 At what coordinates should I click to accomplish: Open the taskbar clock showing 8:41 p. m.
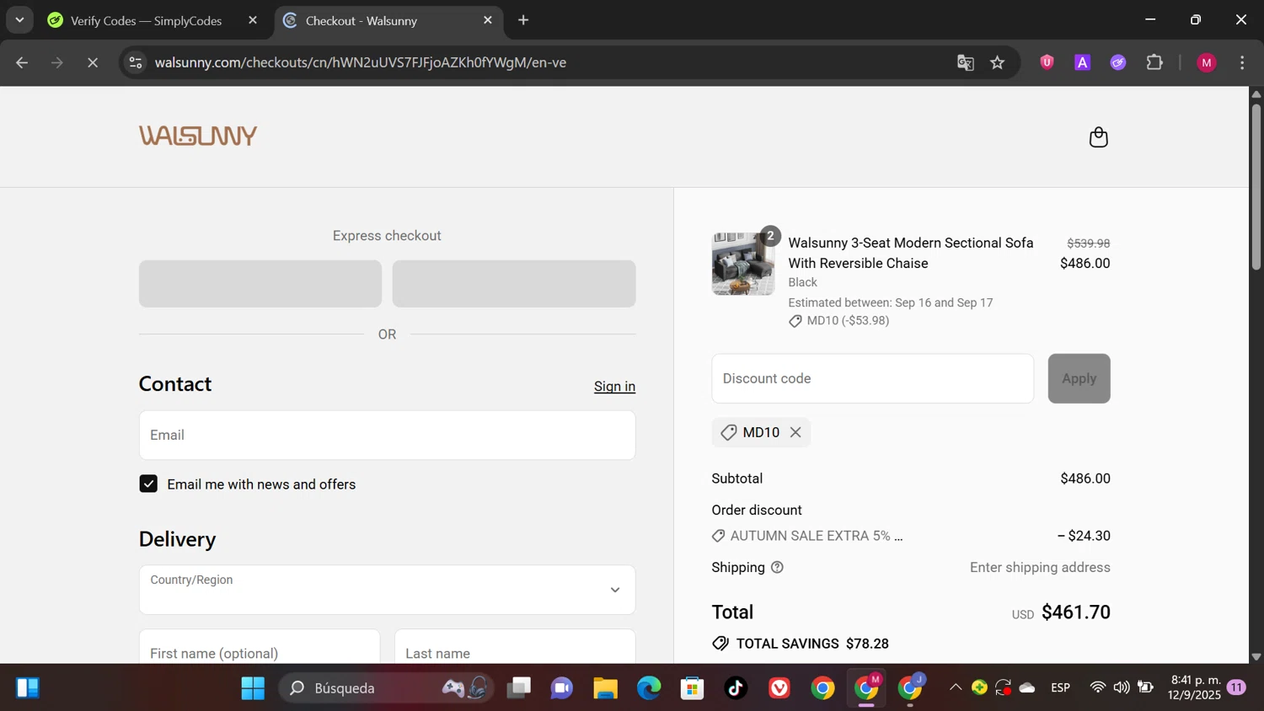pyautogui.click(x=1195, y=688)
